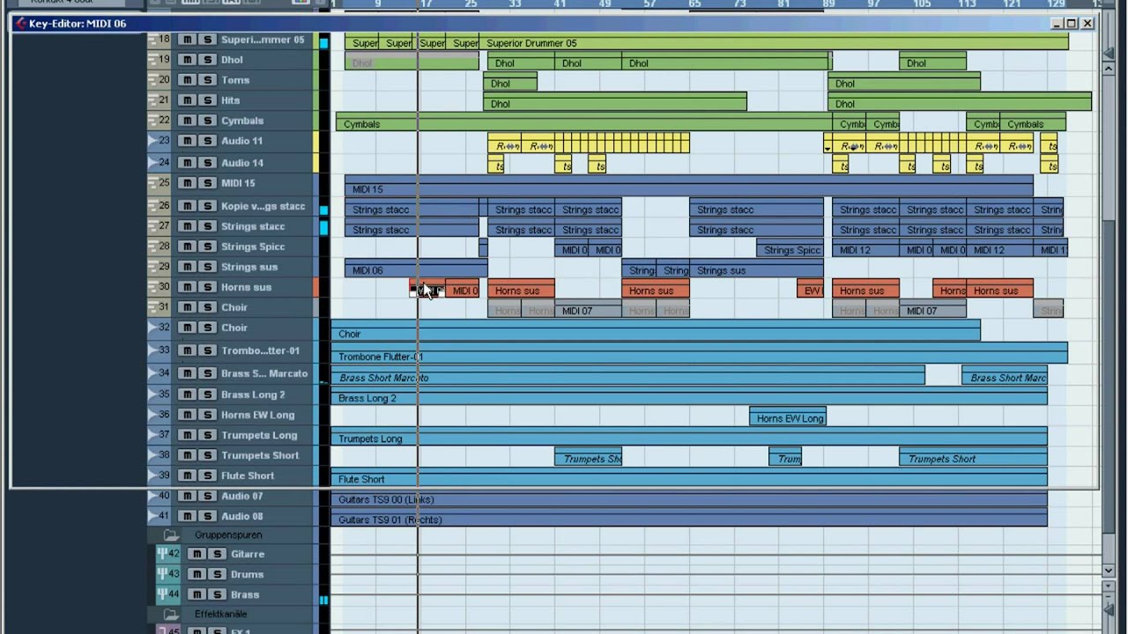The image size is (1128, 634).
Task: Solo the Trumpets Long track
Action: [x=207, y=435]
